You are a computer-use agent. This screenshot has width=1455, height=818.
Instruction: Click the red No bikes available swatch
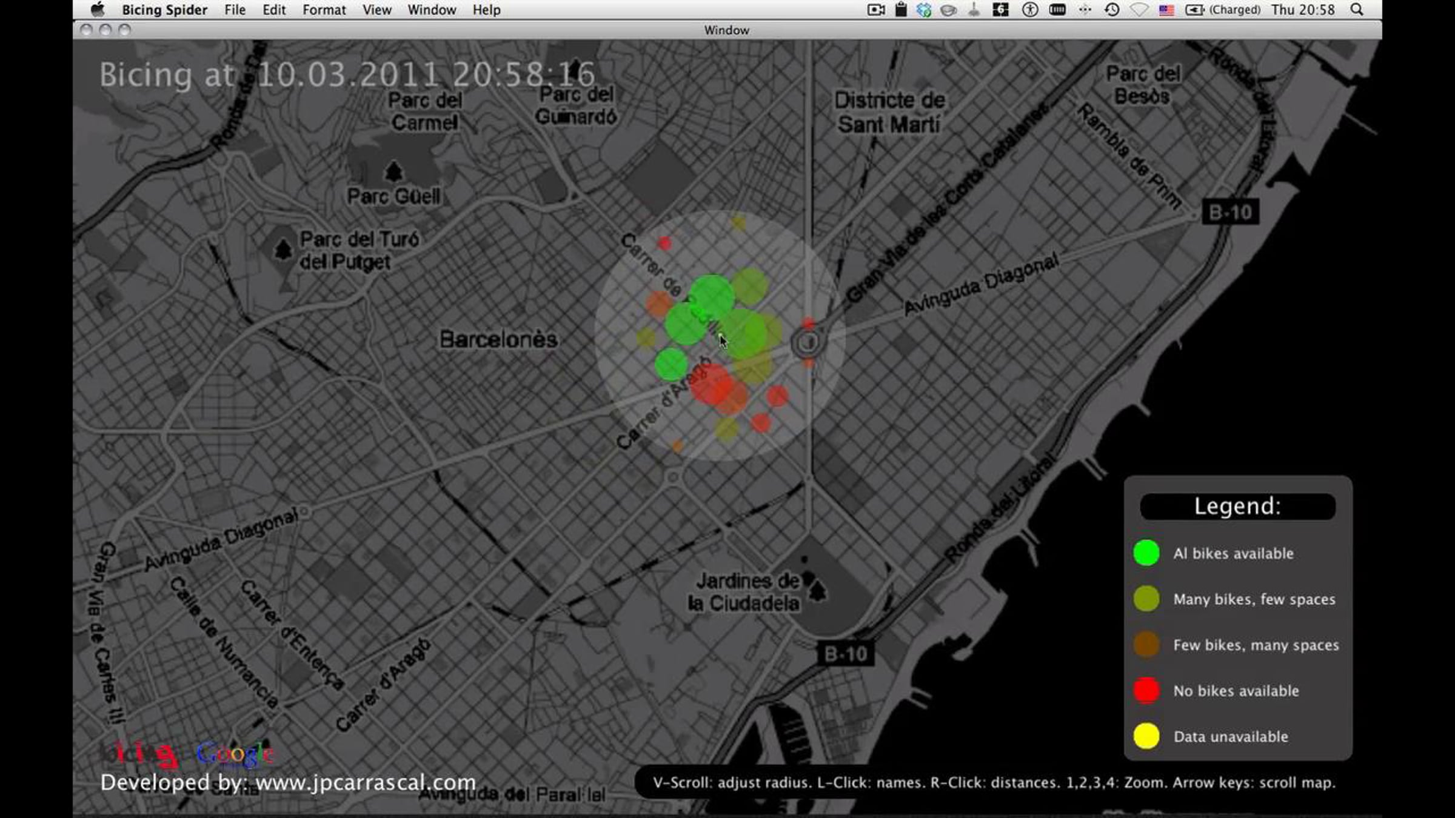pyautogui.click(x=1146, y=690)
